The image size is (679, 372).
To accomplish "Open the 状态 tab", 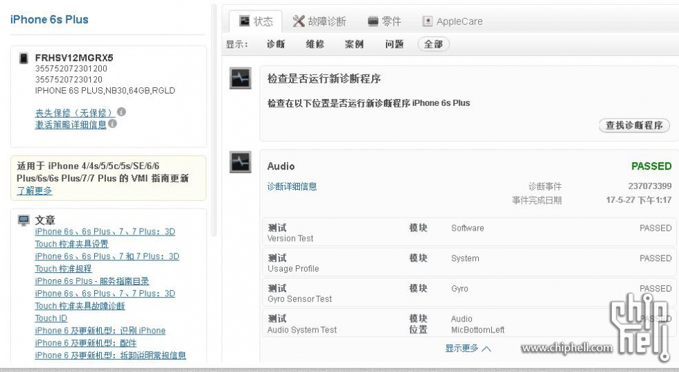I will [x=256, y=21].
